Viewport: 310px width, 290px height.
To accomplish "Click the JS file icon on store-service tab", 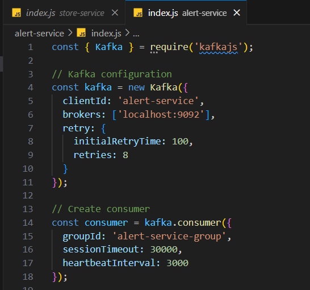I will [x=16, y=13].
